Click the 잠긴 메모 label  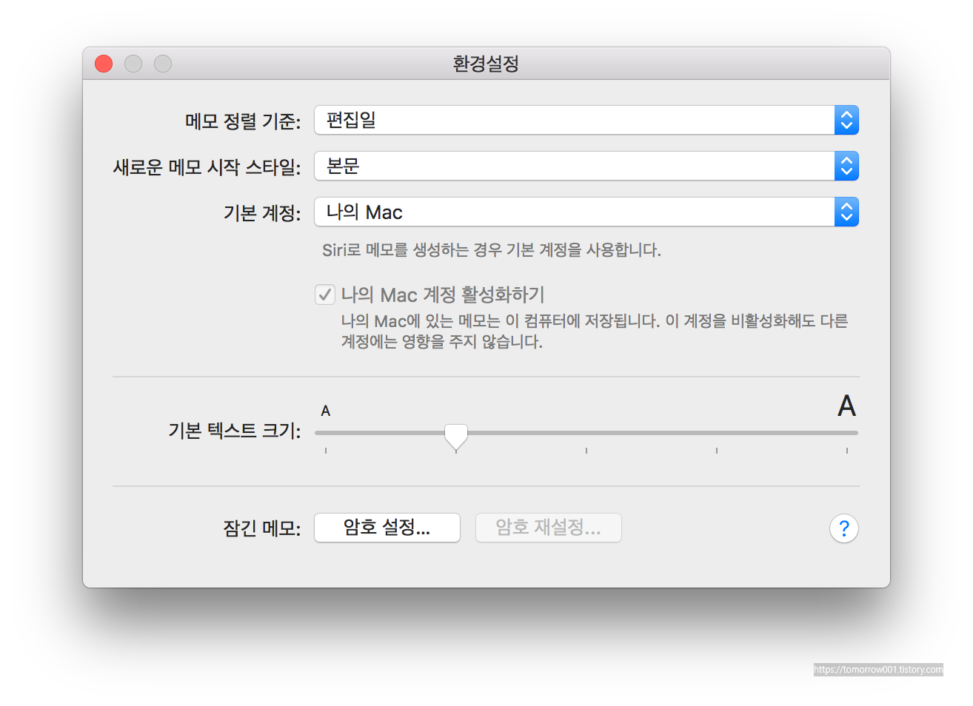coord(262,528)
